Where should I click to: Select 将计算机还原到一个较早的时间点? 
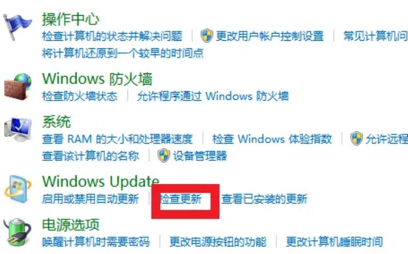(122, 53)
